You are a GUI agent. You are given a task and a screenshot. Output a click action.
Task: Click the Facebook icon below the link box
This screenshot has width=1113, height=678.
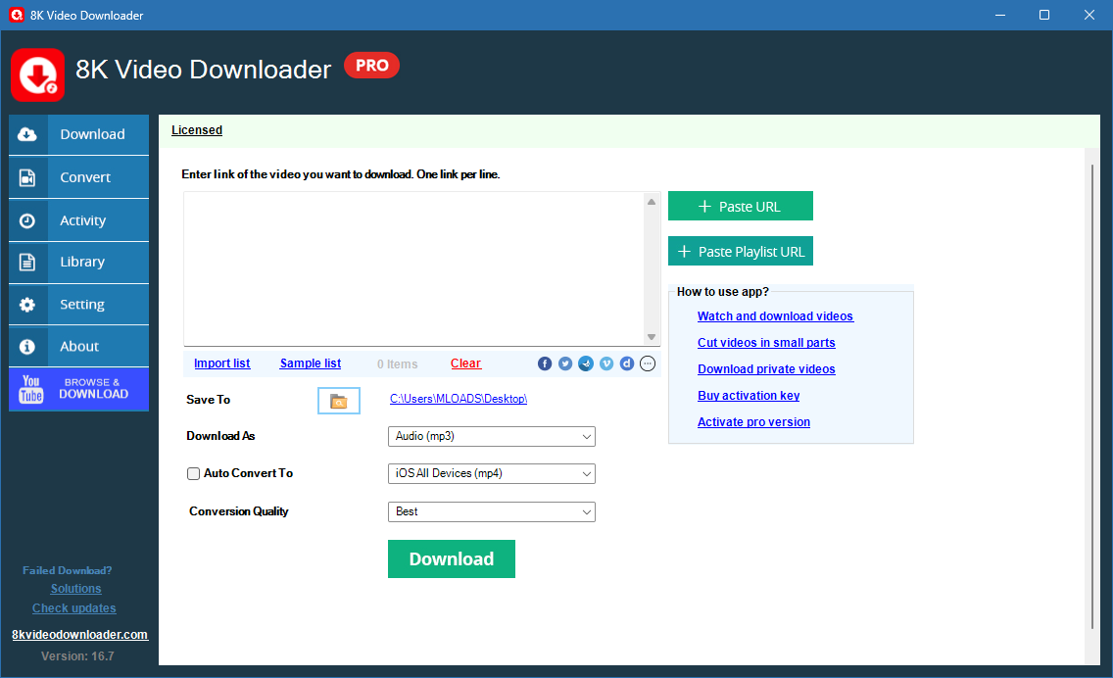[545, 363]
